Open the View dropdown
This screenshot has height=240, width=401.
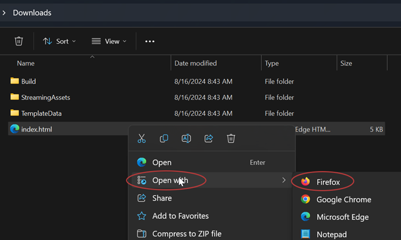[x=109, y=41]
